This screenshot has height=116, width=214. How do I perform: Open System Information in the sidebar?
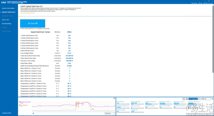click(x=8, y=8)
